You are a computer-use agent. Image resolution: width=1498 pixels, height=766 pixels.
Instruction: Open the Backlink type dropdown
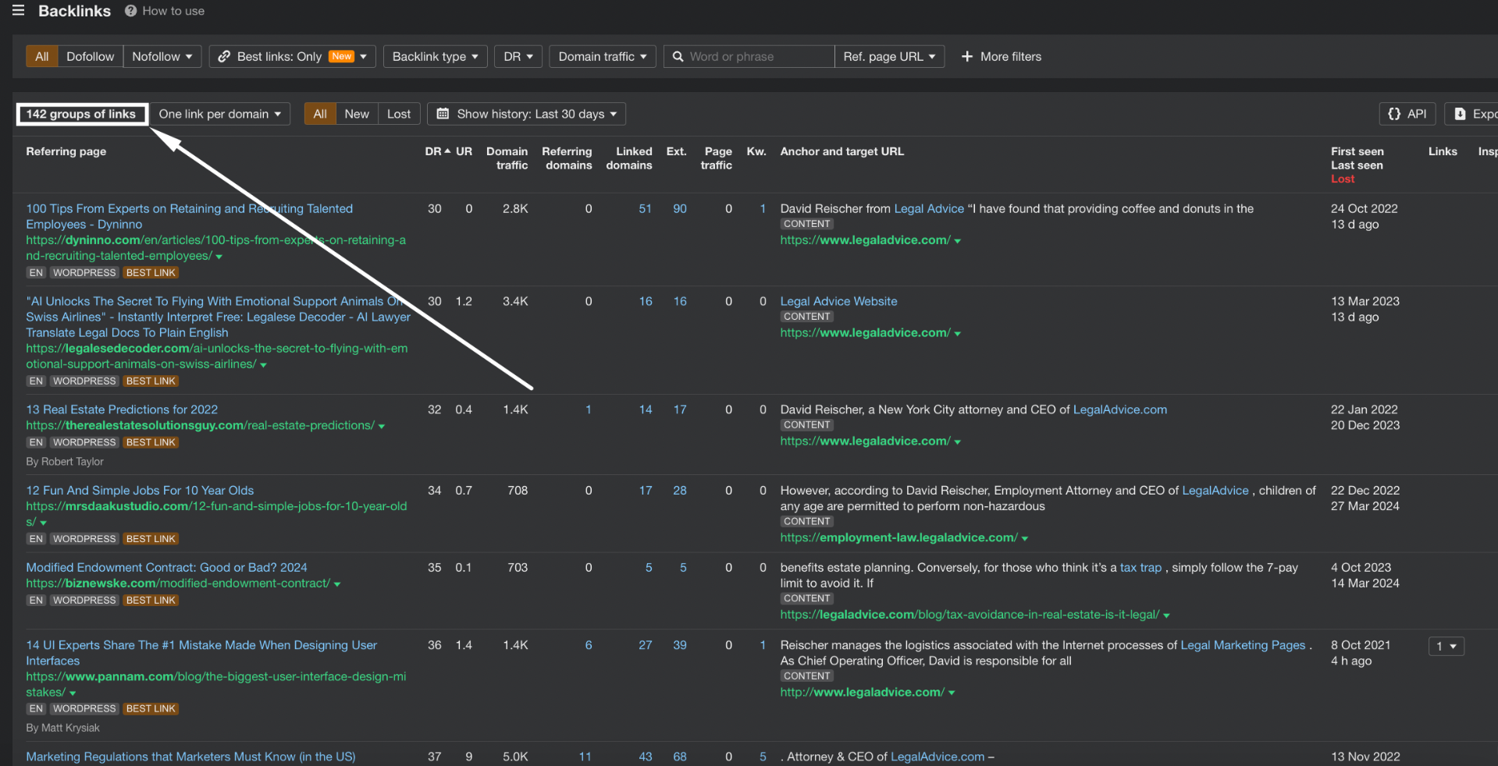[435, 57]
